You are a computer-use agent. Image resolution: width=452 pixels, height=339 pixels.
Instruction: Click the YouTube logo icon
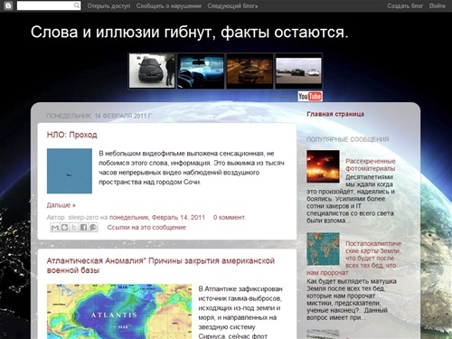coord(310,97)
